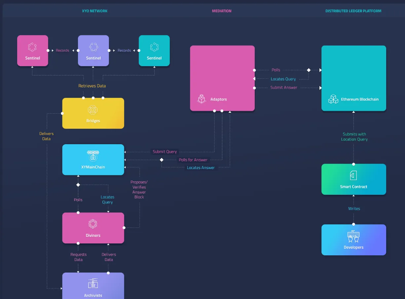Click the Smart Contract label
This screenshot has height=299, width=405.
(x=353, y=187)
